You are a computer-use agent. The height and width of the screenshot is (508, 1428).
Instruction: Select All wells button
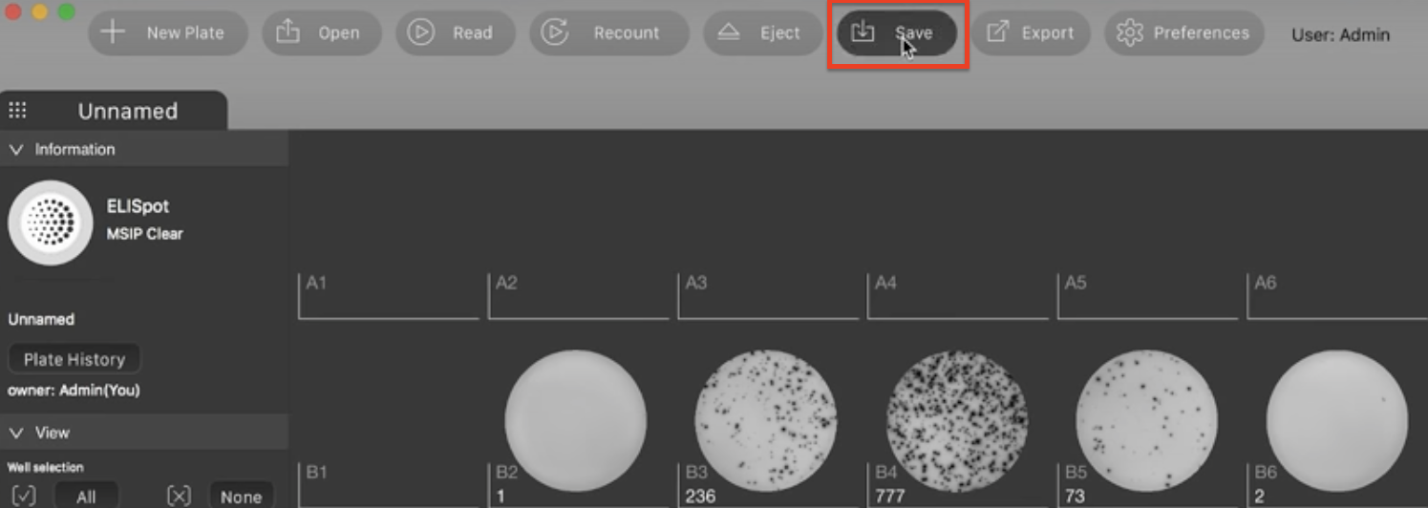point(86,496)
